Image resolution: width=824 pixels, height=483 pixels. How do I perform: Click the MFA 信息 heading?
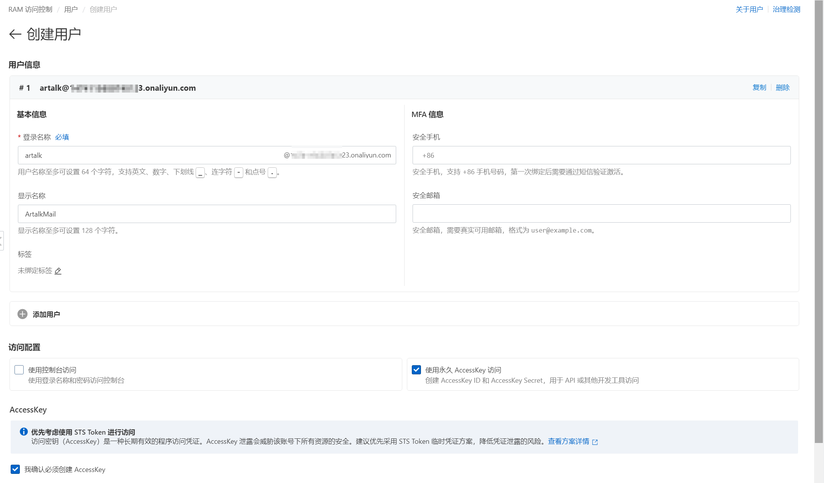pyautogui.click(x=427, y=114)
